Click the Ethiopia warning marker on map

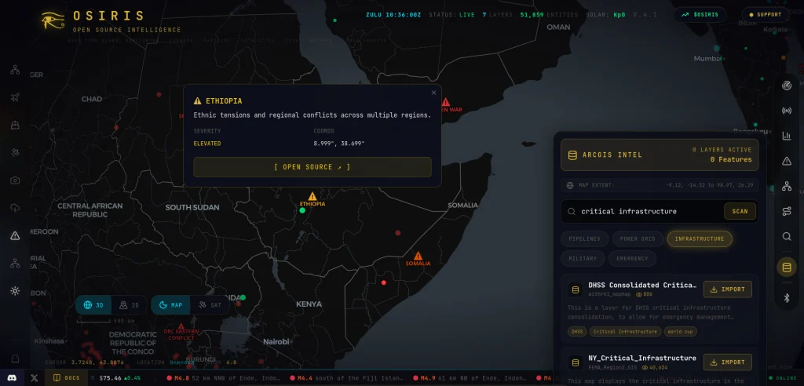(x=312, y=196)
